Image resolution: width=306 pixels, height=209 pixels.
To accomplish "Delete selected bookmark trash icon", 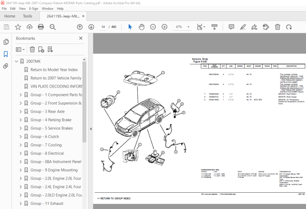I will click(32, 49).
